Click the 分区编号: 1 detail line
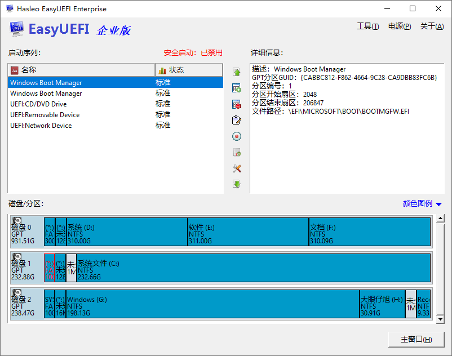 pos(272,86)
